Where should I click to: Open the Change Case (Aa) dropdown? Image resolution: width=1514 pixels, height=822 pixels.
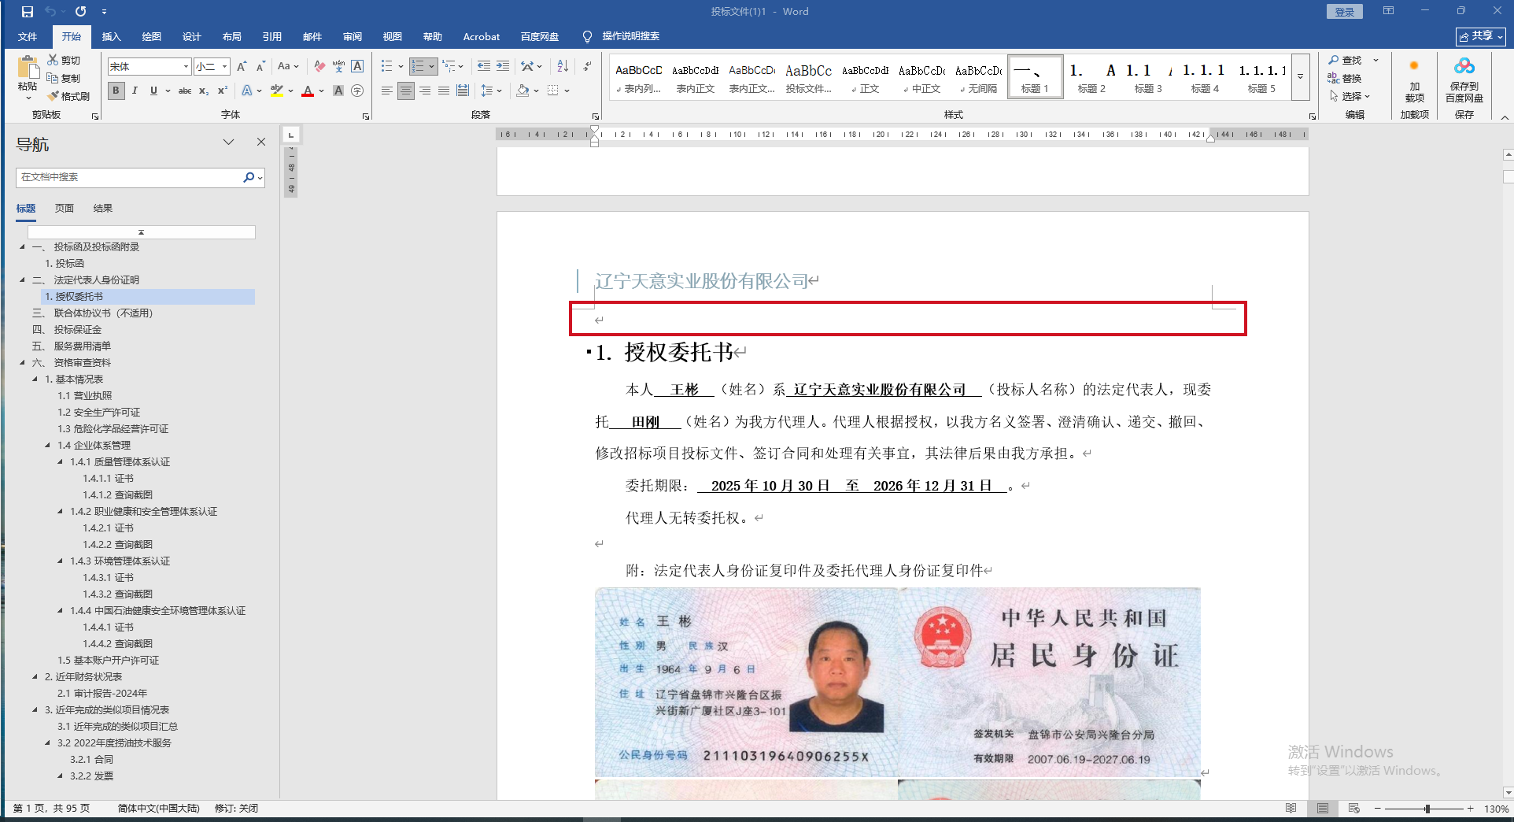tap(288, 67)
